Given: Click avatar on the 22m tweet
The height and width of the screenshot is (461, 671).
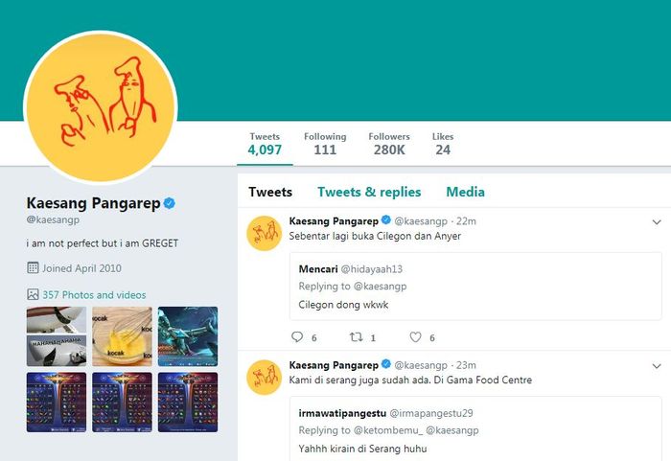Looking at the screenshot, I should [264, 233].
